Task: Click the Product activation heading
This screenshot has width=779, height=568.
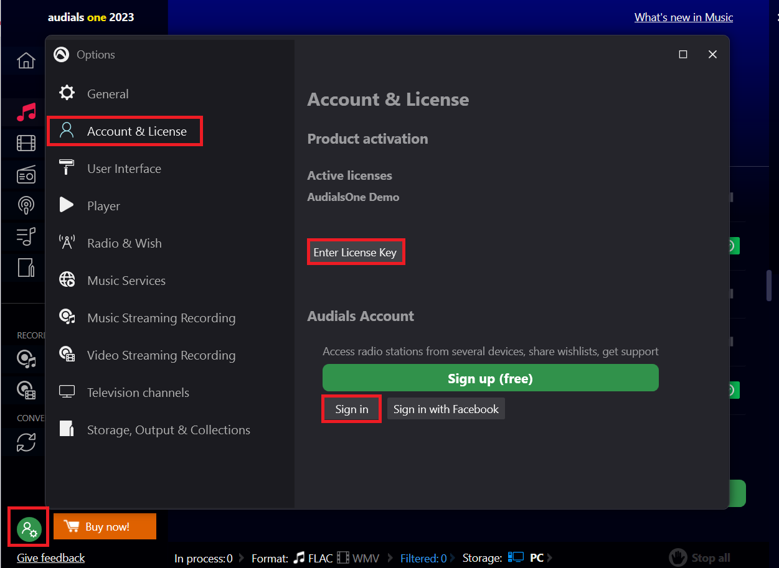Action: click(367, 139)
